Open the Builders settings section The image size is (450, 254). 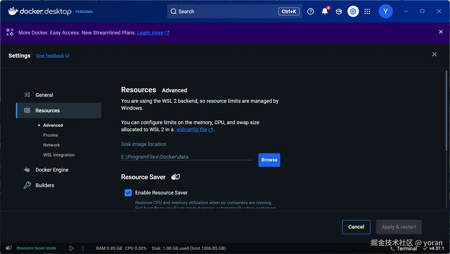(x=59, y=185)
